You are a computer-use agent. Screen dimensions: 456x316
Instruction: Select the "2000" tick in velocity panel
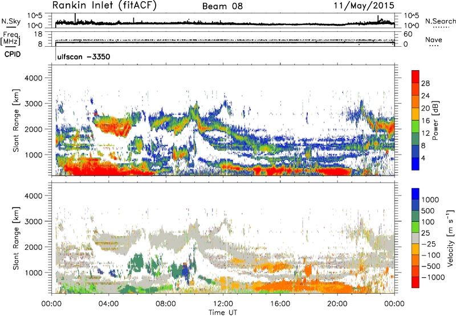34,247
